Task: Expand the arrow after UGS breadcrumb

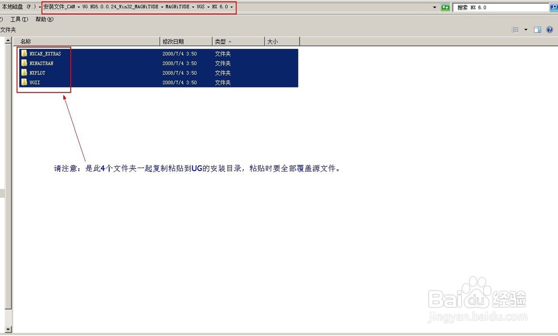Action: pos(209,7)
